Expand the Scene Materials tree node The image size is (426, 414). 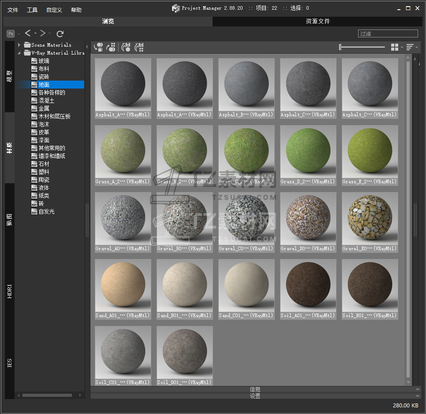19,45
